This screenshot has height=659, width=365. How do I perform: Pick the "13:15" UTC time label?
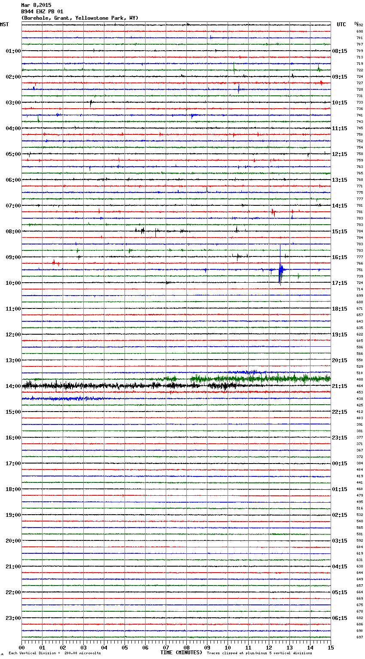pyautogui.click(x=340, y=180)
